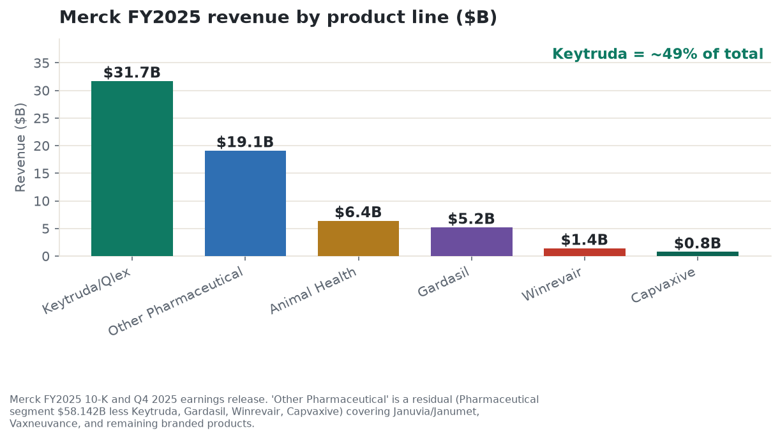The width and height of the screenshot is (780, 440).
Task: Click the Other Pharmaceutical axis label
Action: pos(176,301)
